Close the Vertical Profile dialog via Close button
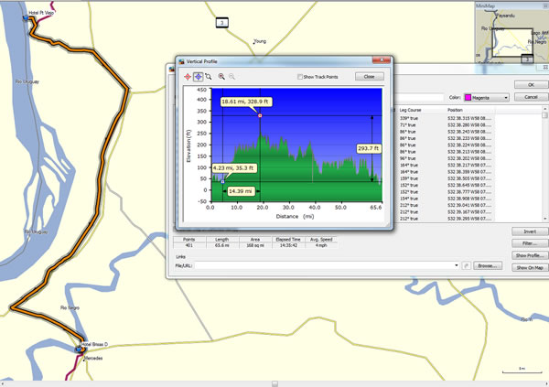The height and width of the screenshot is (387, 549). 369,77
